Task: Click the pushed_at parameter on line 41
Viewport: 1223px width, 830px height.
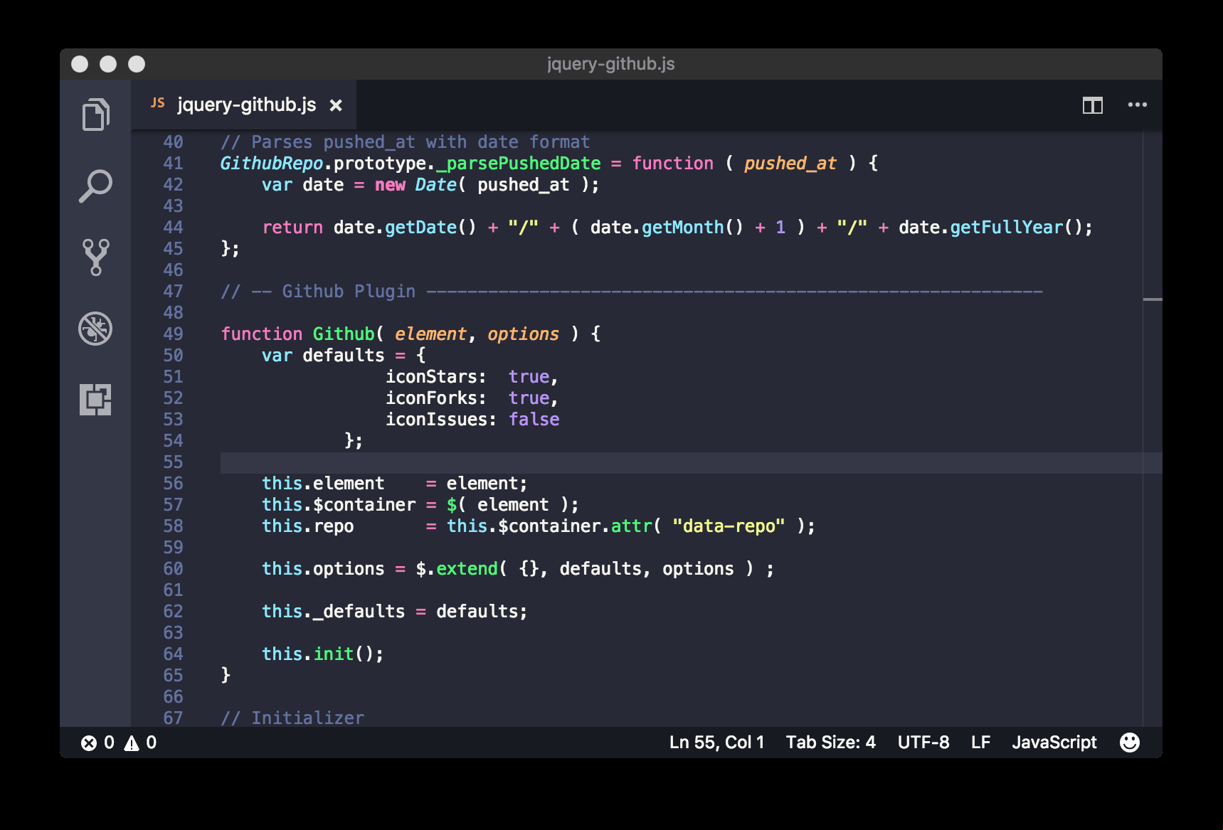Action: click(x=790, y=164)
